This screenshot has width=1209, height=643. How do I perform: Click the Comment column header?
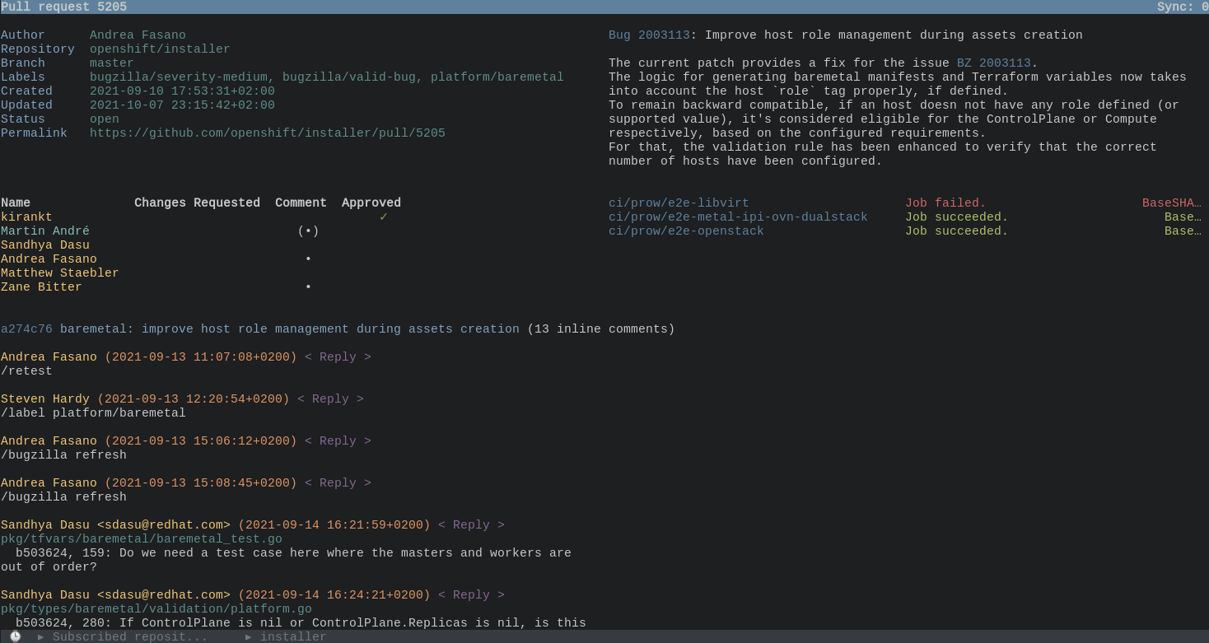click(x=301, y=203)
